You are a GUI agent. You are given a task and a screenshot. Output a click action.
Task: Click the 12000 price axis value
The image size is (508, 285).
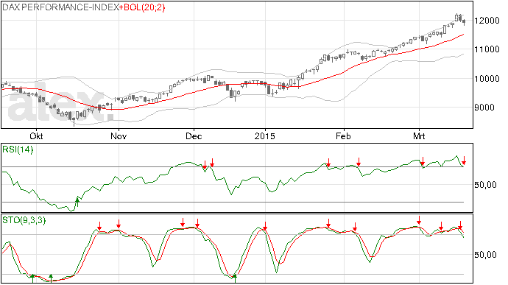487,21
